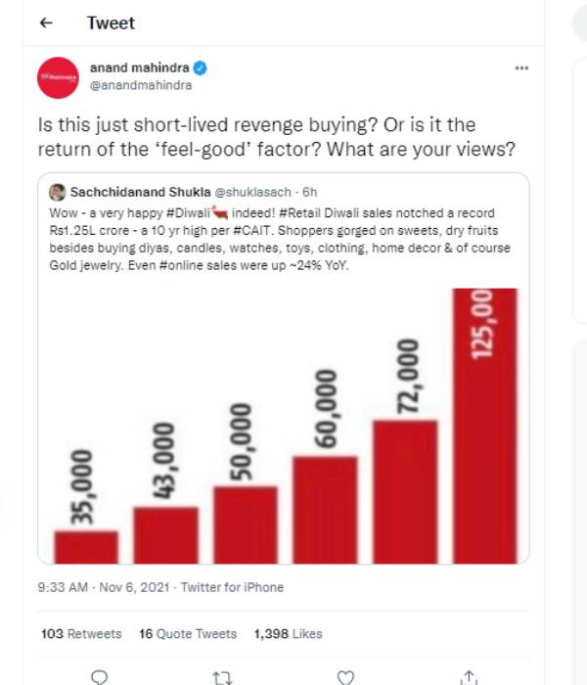Open the three-dot more options menu
Image resolution: width=587 pixels, height=685 pixels.
521,68
